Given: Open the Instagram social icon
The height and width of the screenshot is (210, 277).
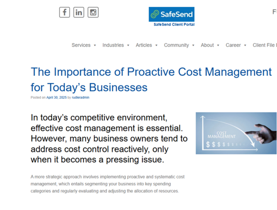Looking at the screenshot, I should pyautogui.click(x=93, y=12).
